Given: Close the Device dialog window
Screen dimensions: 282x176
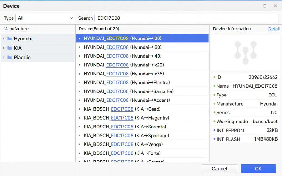Looking at the screenshot, I should point(275,6).
